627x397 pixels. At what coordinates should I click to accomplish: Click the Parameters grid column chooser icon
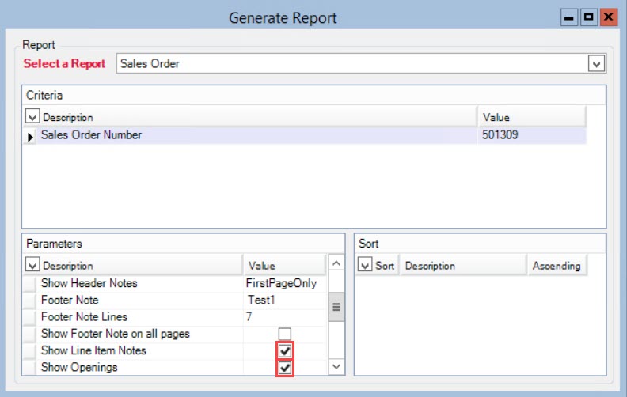pyautogui.click(x=32, y=266)
